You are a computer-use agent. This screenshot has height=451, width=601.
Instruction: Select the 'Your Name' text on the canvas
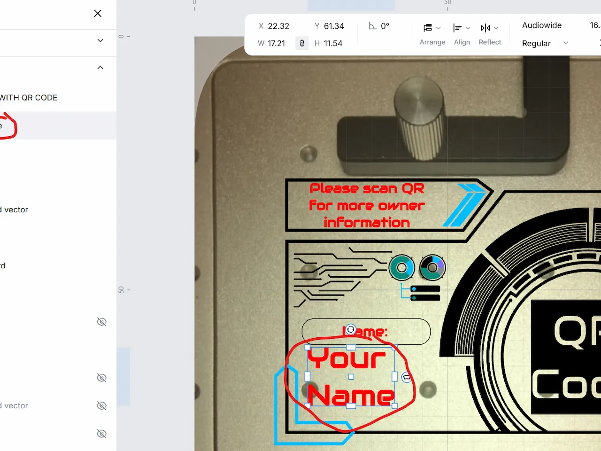point(351,377)
